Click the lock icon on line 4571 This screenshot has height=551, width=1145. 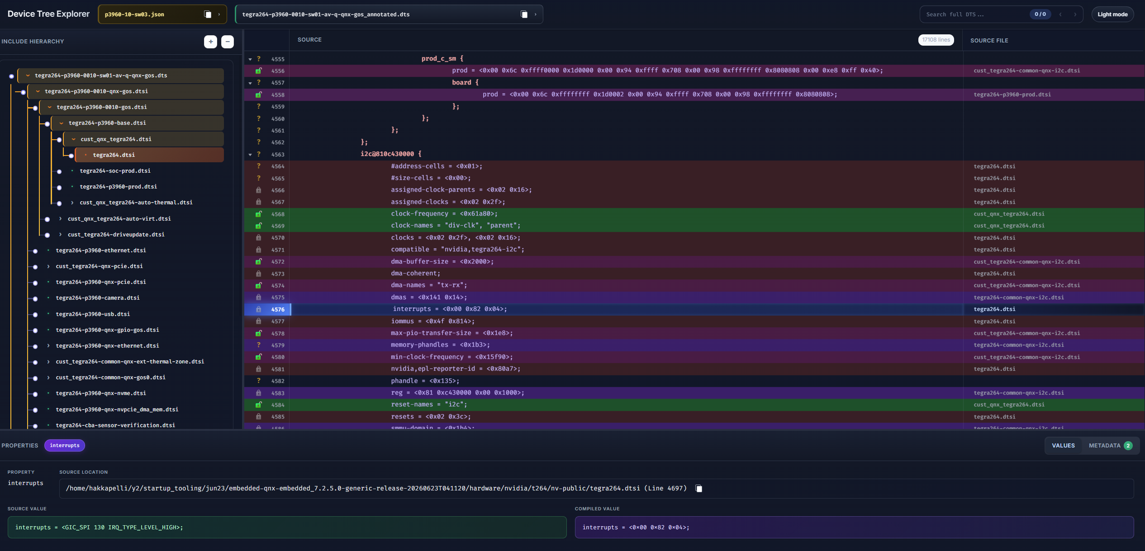[x=258, y=250]
